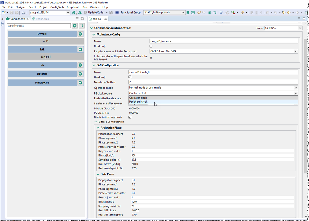The height and width of the screenshot is (221, 309).
Task: Select the can_pal1 component under PAL
Action: [x=45, y=57]
